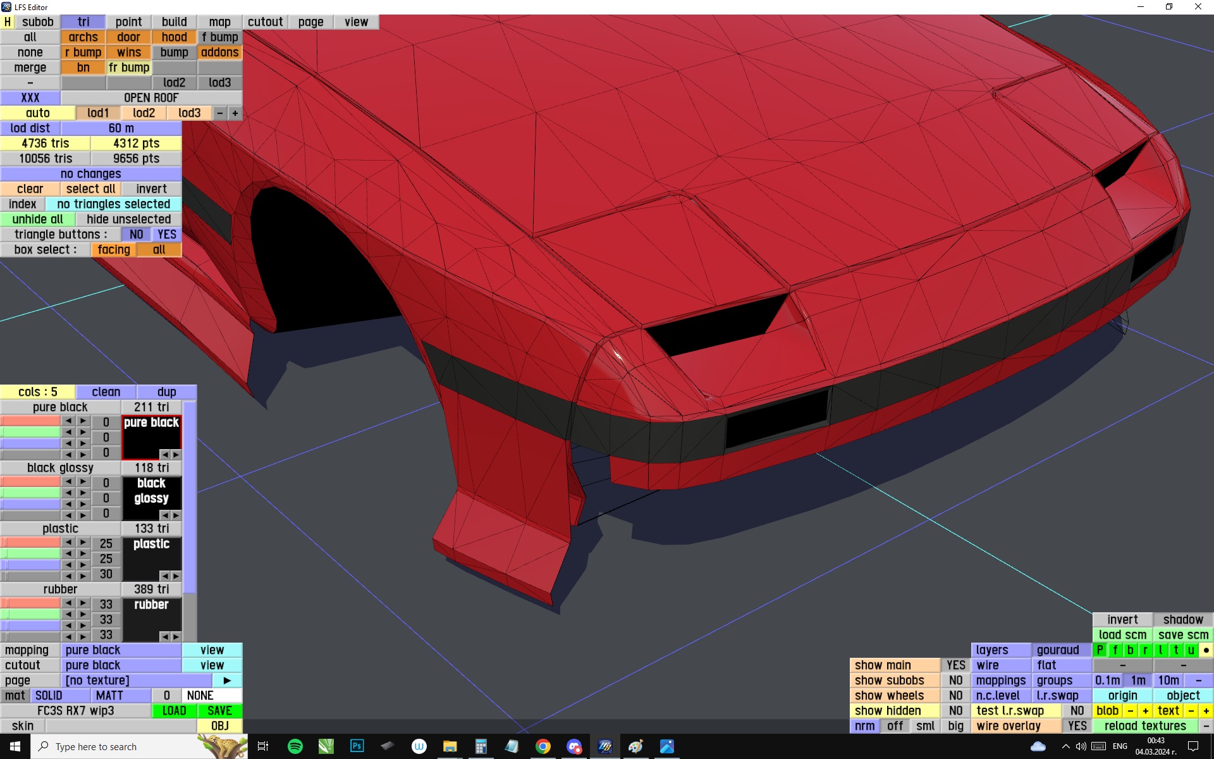Image resolution: width=1214 pixels, height=759 pixels.
Task: Click the plus button next to lod3
Action: coord(235,113)
